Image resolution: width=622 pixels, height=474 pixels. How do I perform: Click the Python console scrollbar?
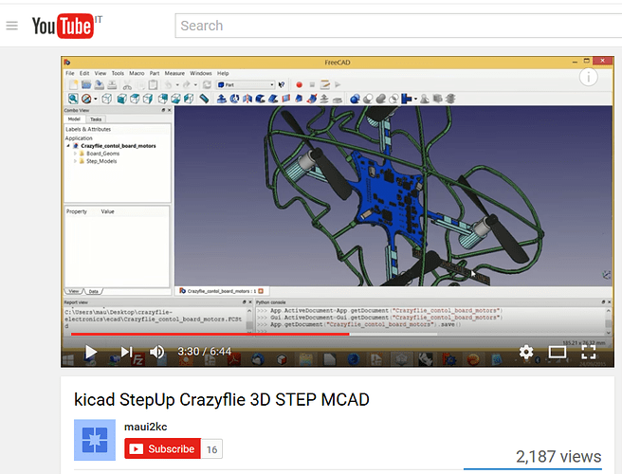[609, 319]
